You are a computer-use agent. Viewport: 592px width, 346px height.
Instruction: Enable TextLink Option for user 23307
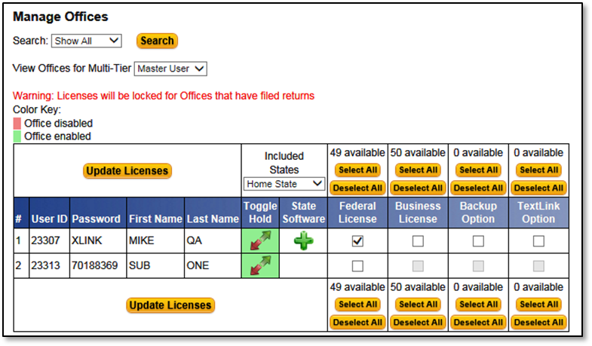[538, 241]
